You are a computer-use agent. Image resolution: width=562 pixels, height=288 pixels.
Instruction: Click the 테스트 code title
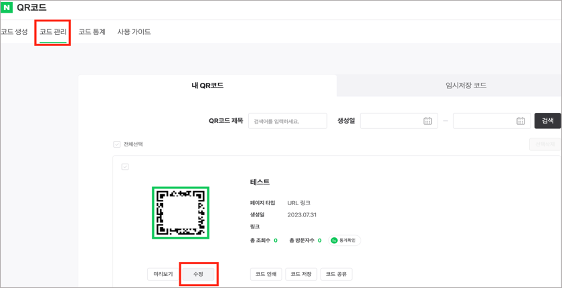tap(260, 182)
